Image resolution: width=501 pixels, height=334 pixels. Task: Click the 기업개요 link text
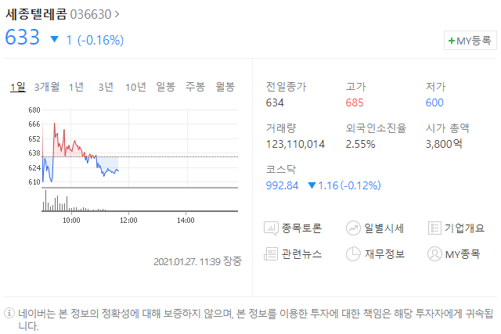point(464,228)
